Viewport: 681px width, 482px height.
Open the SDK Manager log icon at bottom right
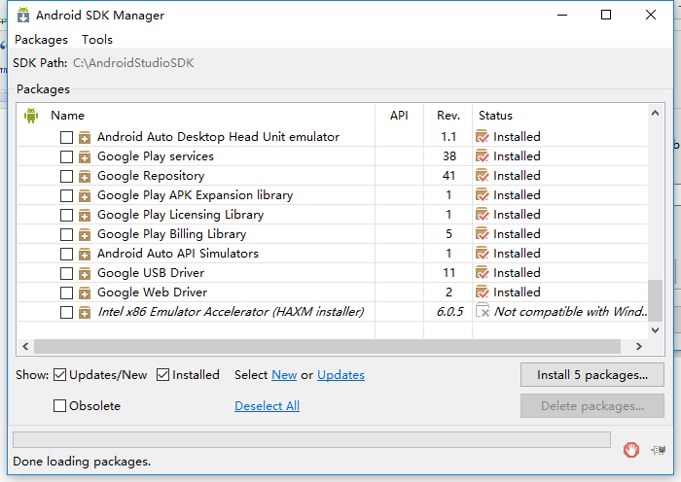[x=659, y=450]
